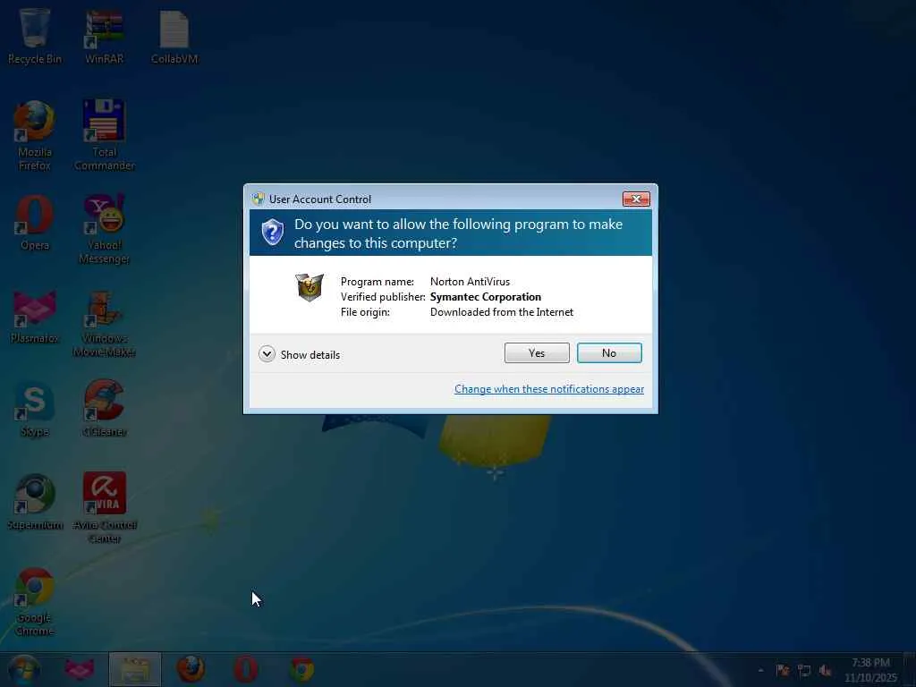Select Yahoo! Messenger desktop shortcut

click(104, 229)
